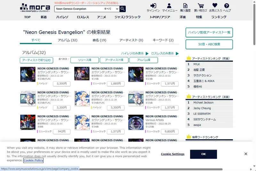Viewport: 256px width, 171px height.
Task: Open the ランキング navigation item
Action: click(x=219, y=17)
